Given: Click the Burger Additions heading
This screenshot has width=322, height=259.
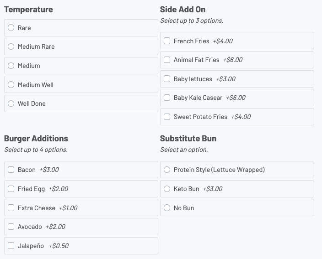Looking at the screenshot, I should (x=36, y=139).
